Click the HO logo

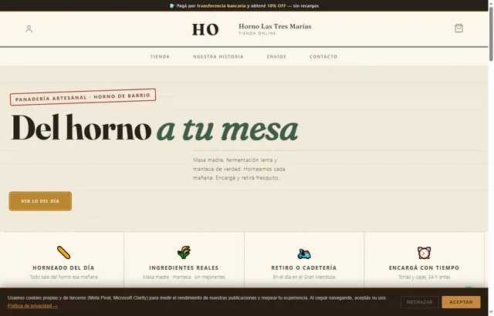tap(205, 29)
